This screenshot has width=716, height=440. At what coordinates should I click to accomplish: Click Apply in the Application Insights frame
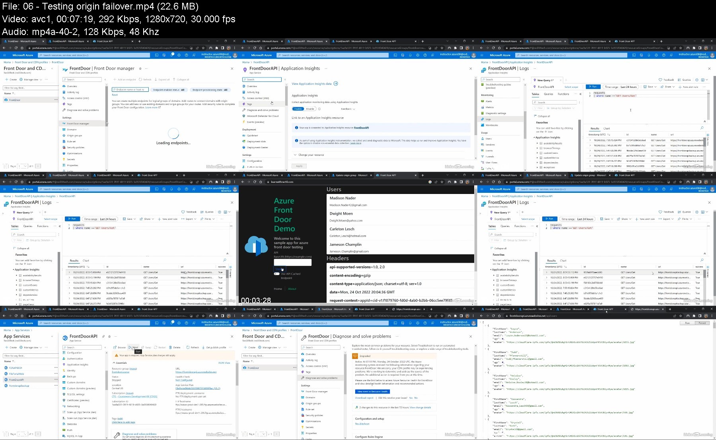[x=299, y=166]
